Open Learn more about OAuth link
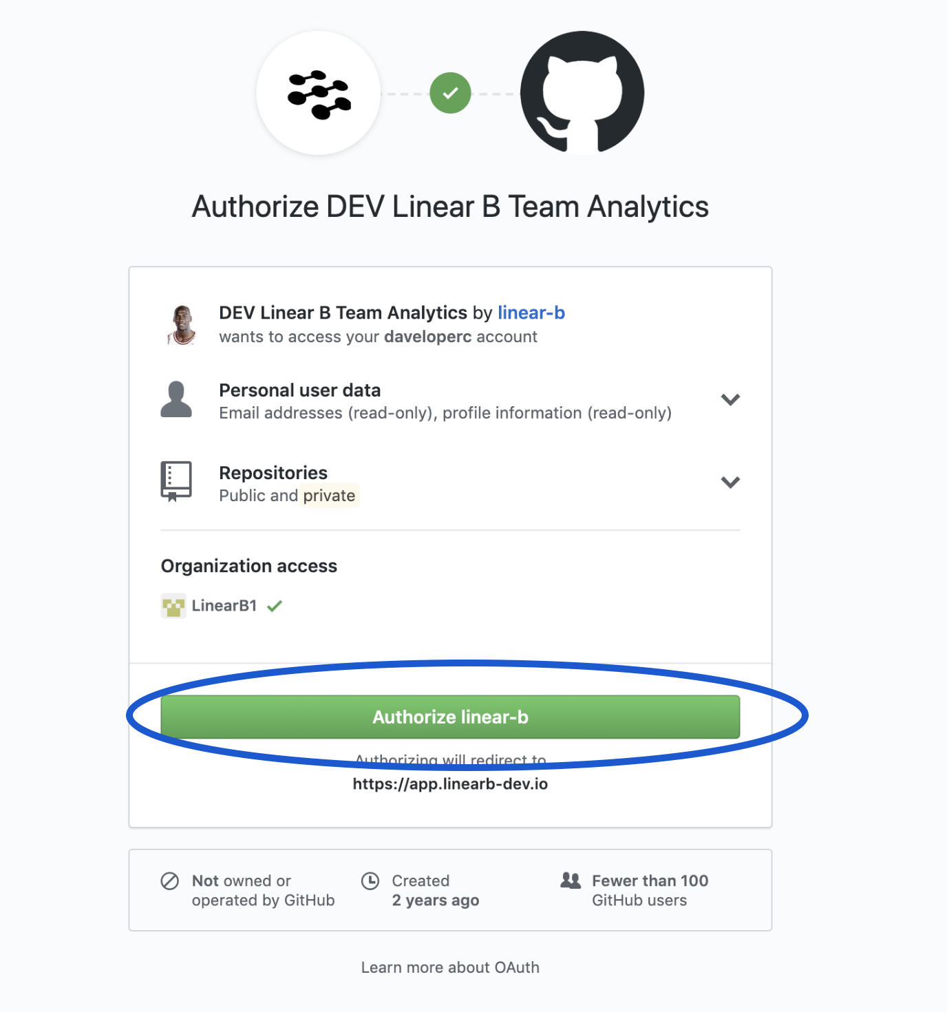The image size is (947, 1012). coord(450,967)
